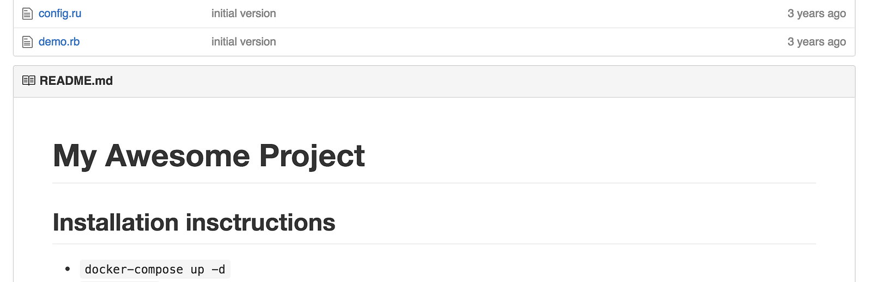Click the 'Installation insctructions' heading
This screenshot has width=872, height=282.
(194, 223)
